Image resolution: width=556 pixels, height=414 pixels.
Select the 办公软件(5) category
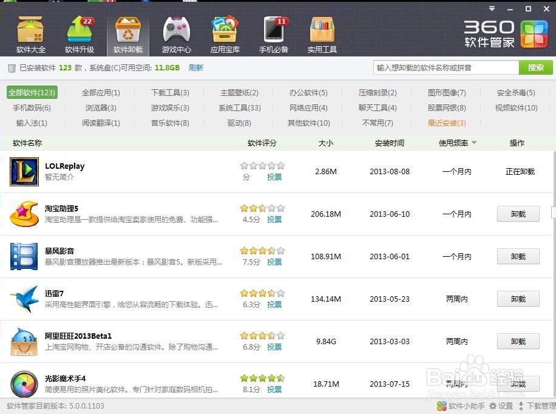[308, 93]
